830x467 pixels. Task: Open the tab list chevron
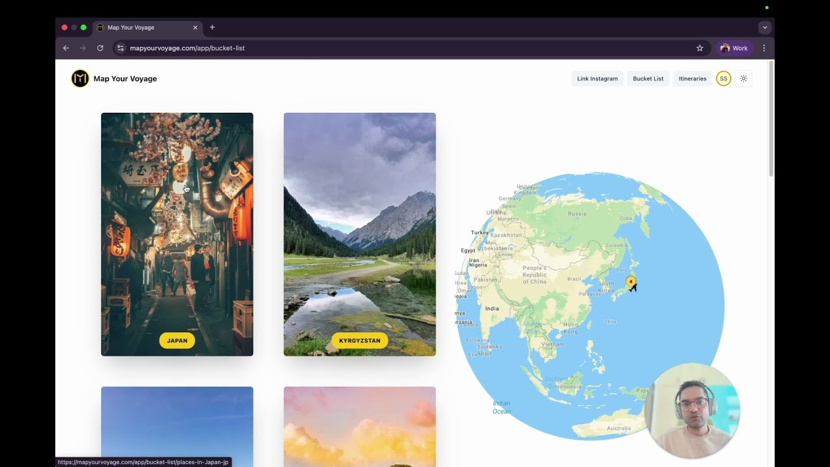[x=764, y=27]
